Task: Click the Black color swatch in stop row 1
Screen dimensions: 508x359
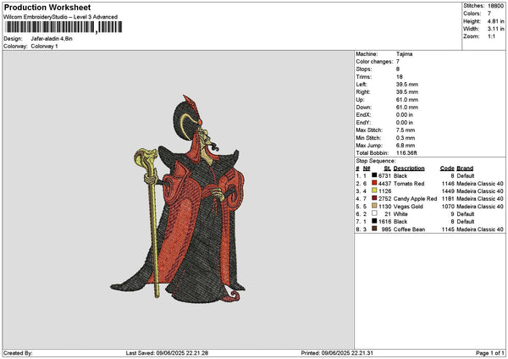Action: pos(374,175)
